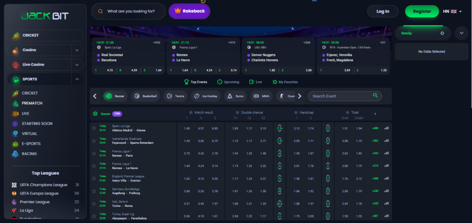Switch to the My Favorites tab

[285, 82]
